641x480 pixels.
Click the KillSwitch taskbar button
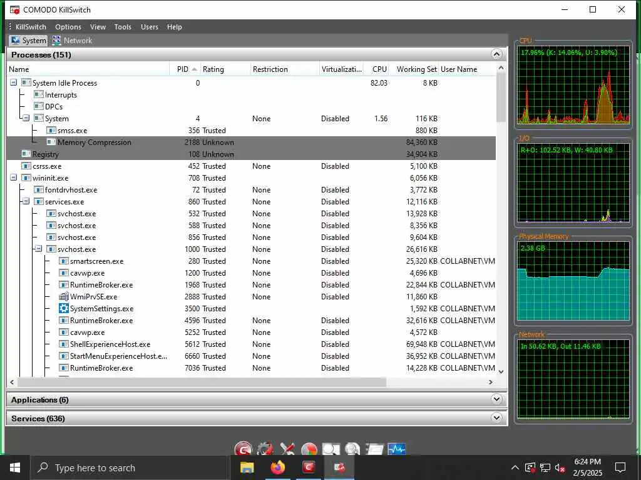(x=339, y=467)
